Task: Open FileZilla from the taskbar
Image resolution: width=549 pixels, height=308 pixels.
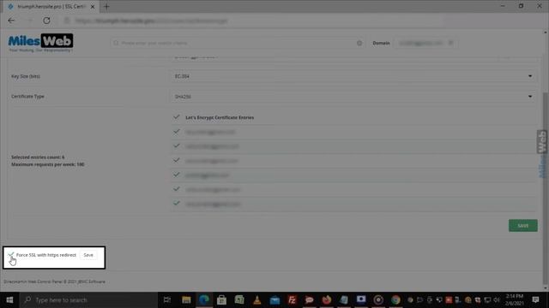Action: [292, 299]
